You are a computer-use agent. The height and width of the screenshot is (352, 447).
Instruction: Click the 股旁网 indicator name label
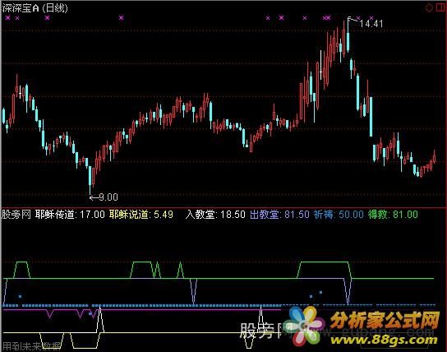click(x=16, y=214)
